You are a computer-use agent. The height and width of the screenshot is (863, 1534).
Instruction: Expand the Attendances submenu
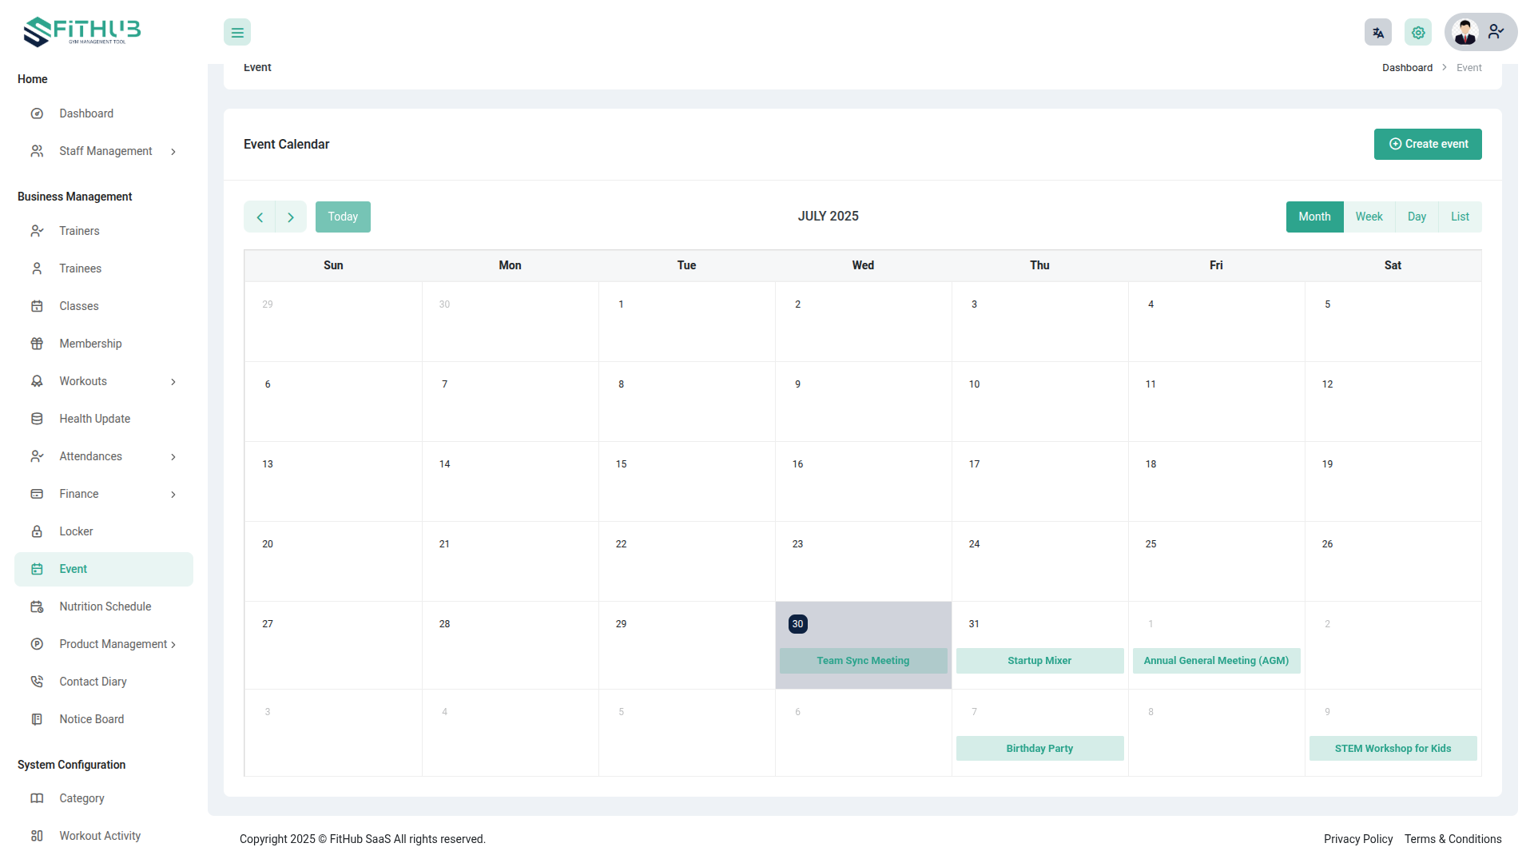pos(173,457)
